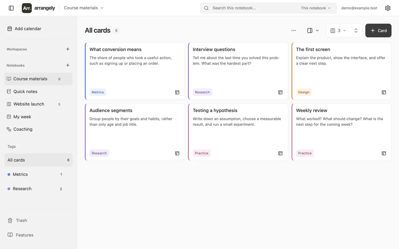Select the Course materials notebook
The image size is (399, 249).
[x=38, y=79]
